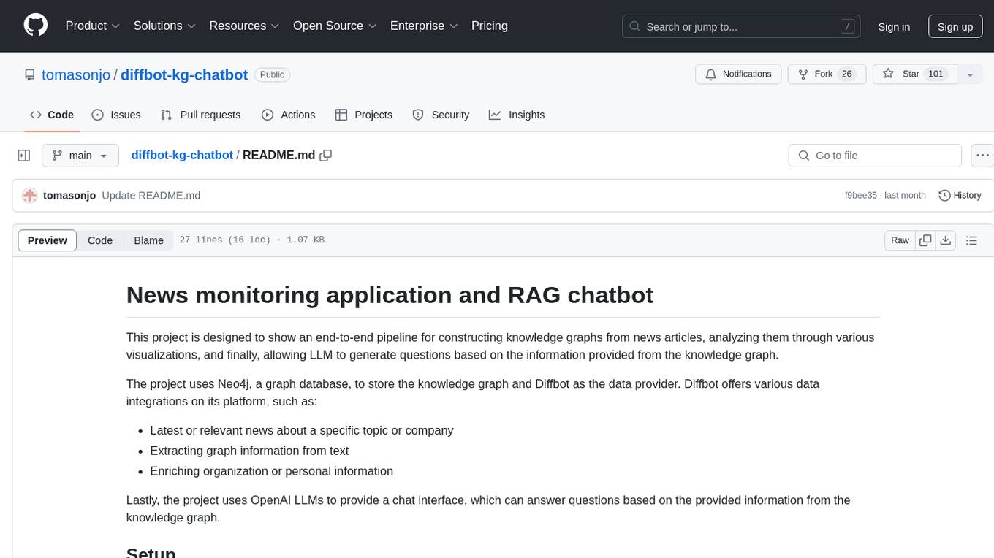Select the Blame view
This screenshot has height=558, width=994.
(148, 240)
